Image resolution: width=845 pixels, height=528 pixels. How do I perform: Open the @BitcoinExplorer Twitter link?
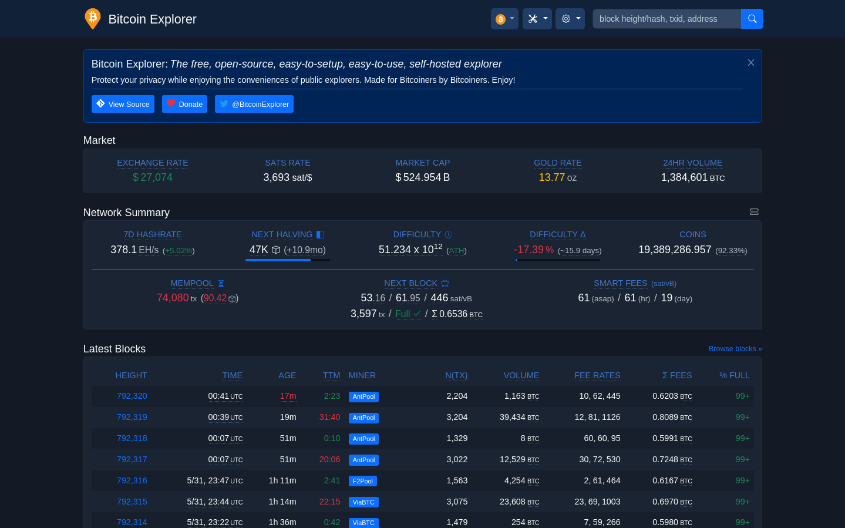(x=254, y=104)
